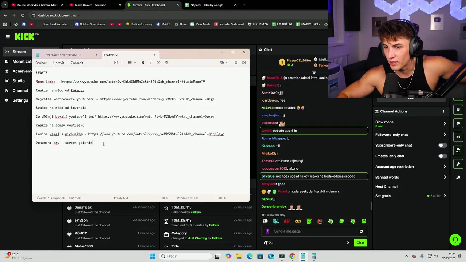Open emoji picker in chat message box
This screenshot has width=466, height=262.
pos(361,231)
